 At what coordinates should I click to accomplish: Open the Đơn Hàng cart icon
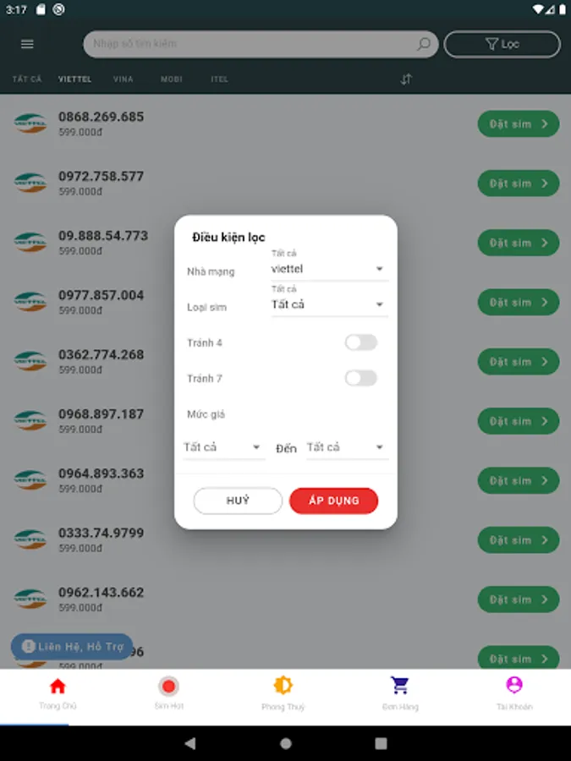point(398,687)
